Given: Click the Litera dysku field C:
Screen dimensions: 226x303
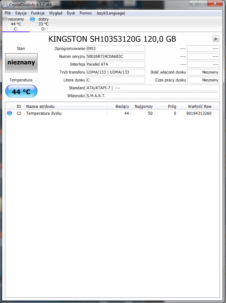Looking at the screenshot, I should click(x=115, y=80).
